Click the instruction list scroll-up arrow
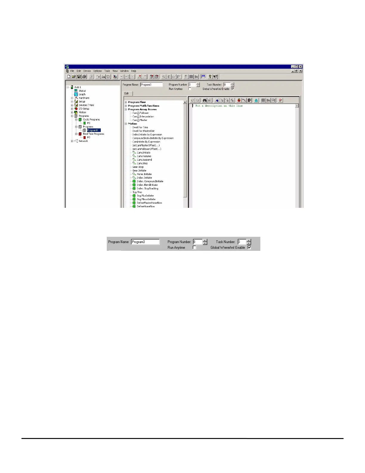The height and width of the screenshot is (473, 365). pos(185,102)
